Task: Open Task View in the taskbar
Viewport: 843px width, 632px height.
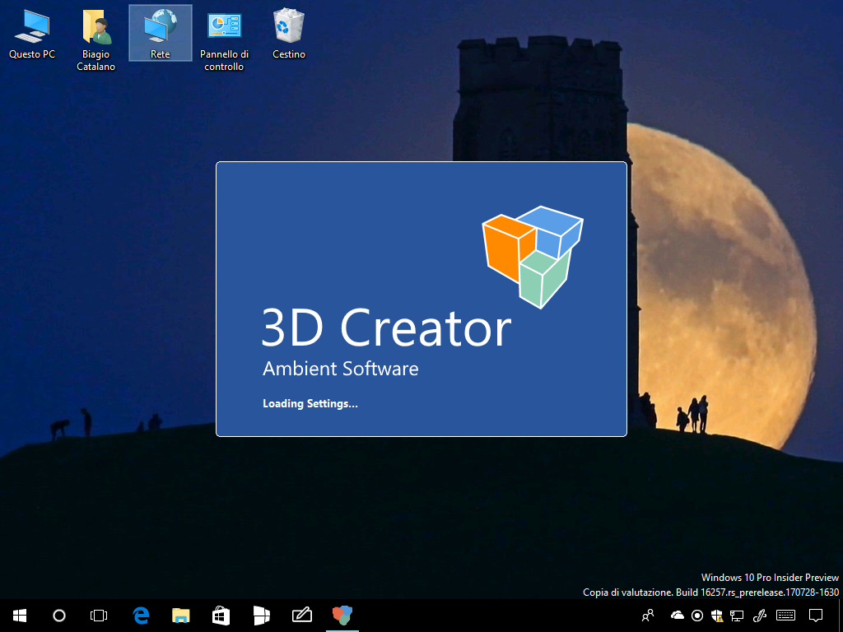Action: 99,616
